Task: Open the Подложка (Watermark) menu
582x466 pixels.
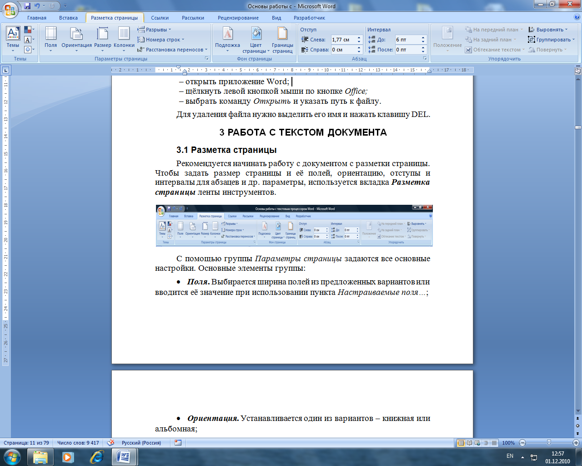Action: [227, 39]
